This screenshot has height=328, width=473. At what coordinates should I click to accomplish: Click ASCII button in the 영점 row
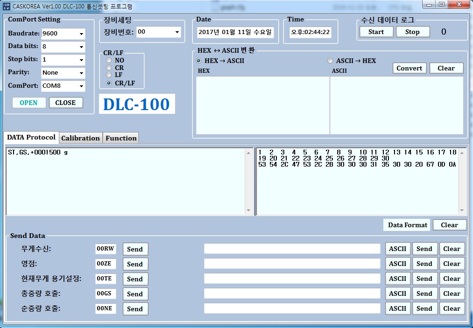(x=398, y=264)
